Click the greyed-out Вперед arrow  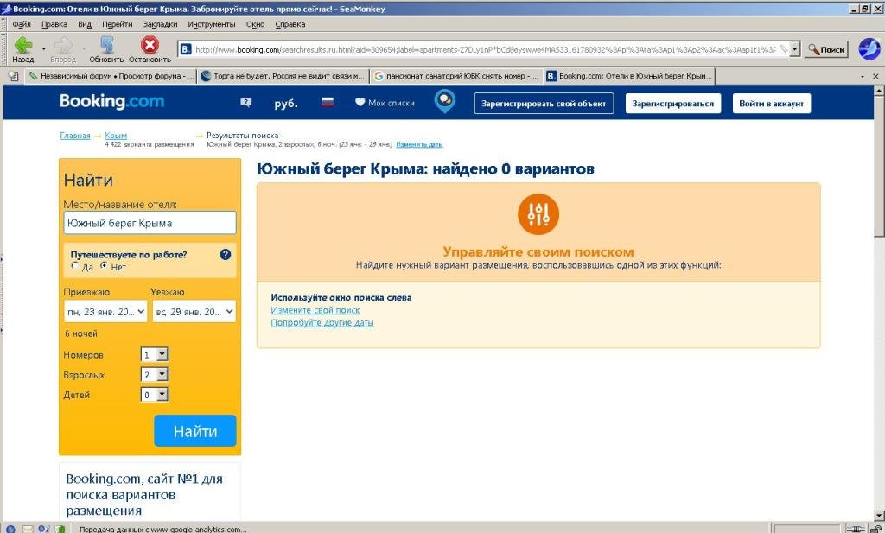pos(62,49)
